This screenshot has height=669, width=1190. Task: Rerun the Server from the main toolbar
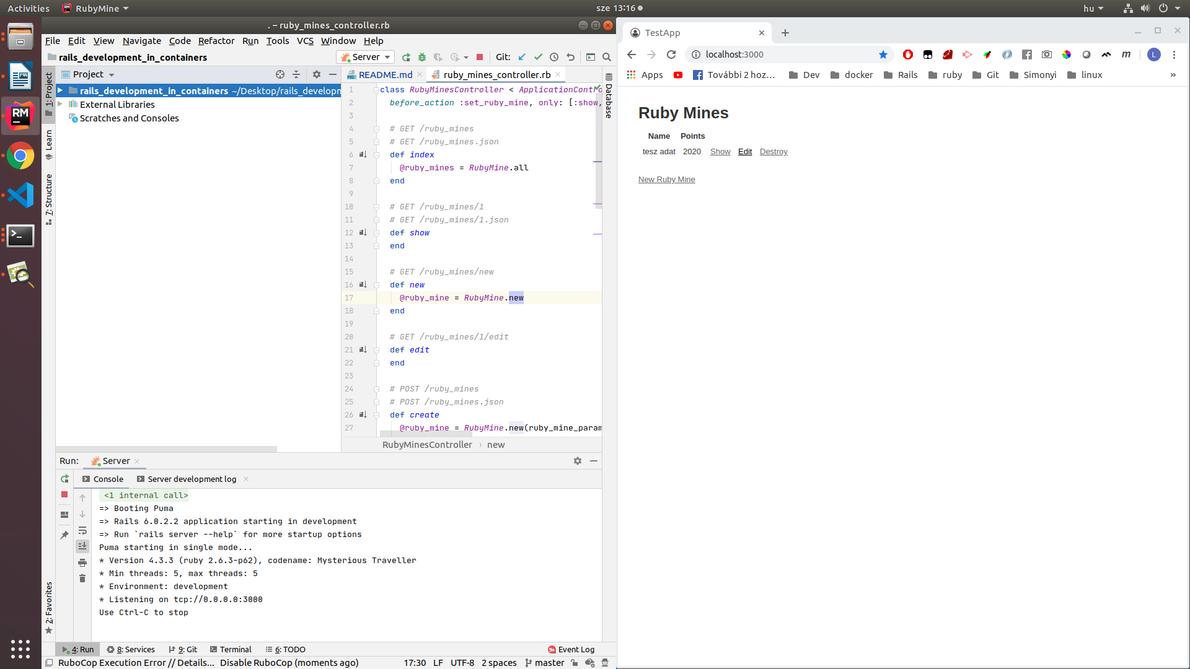(406, 57)
